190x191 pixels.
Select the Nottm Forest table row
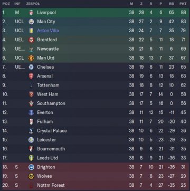pyautogui.click(x=96, y=185)
